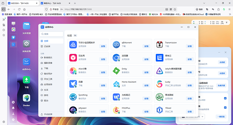Open the green 下载 desktop icon
Viewport: 233px width, 125px height.
[x=27, y=80]
